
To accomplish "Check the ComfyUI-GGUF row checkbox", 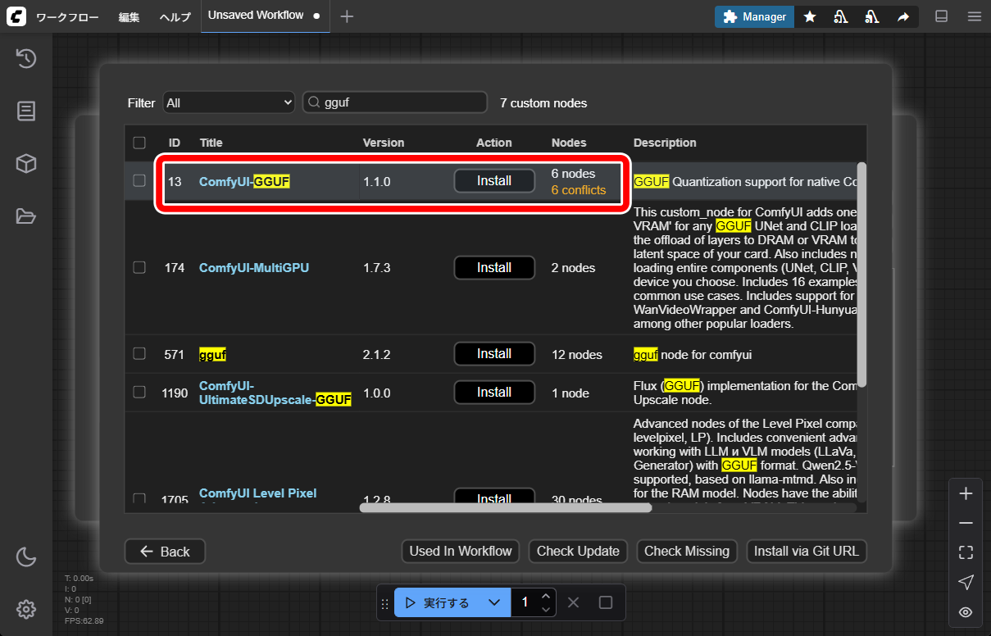I will pyautogui.click(x=139, y=180).
